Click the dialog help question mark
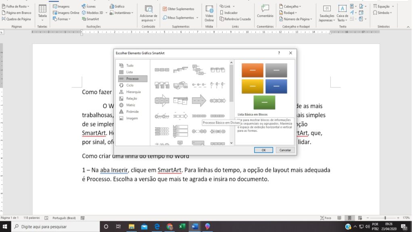Viewport: 413px width, 232px height. click(279, 53)
